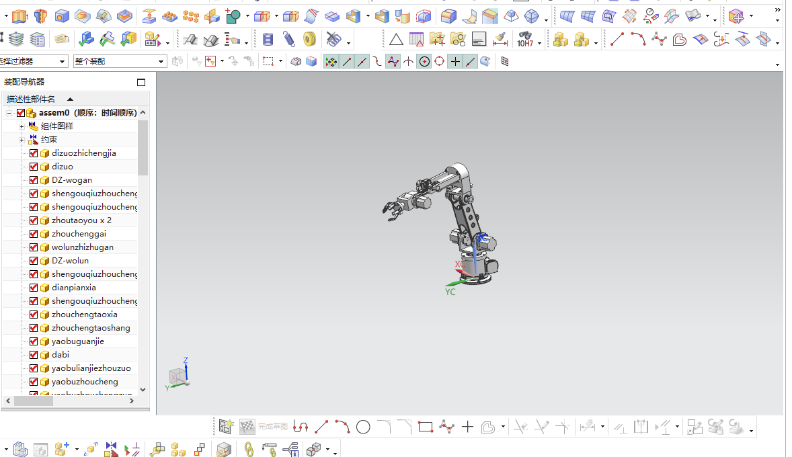Expand the 约束 constraints tree node
The image size is (792, 457).
[x=22, y=140]
